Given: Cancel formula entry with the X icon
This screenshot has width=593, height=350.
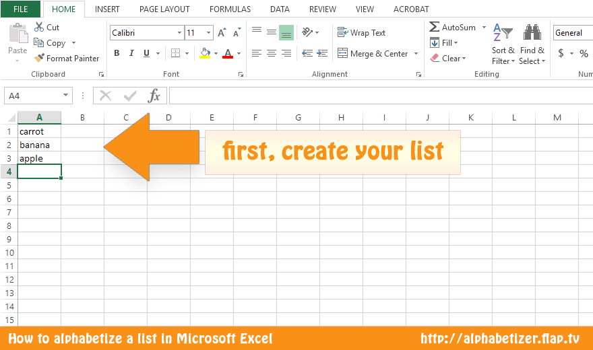Looking at the screenshot, I should [x=106, y=96].
